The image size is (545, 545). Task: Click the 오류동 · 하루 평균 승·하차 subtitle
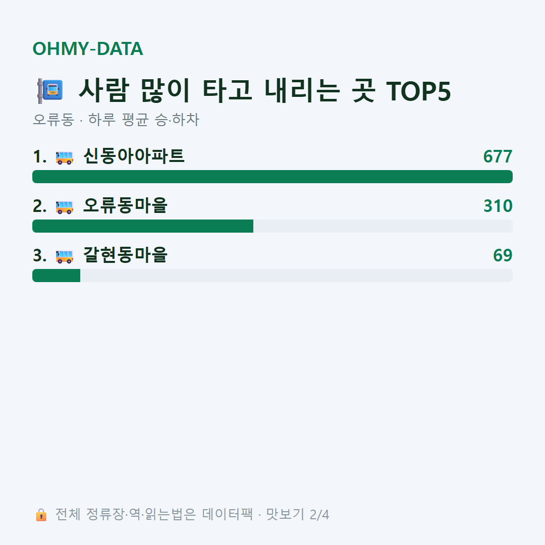[116, 120]
